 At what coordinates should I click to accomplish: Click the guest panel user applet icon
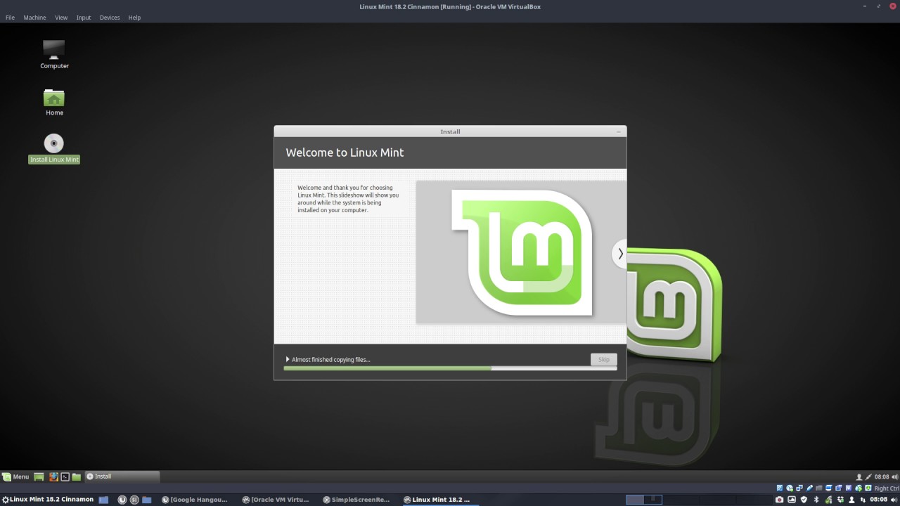click(x=859, y=476)
